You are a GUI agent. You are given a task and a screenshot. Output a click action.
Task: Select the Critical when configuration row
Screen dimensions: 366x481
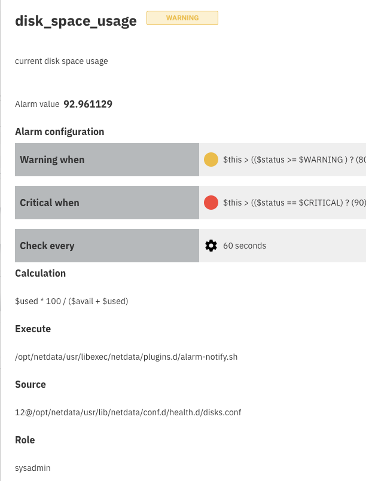click(x=106, y=203)
